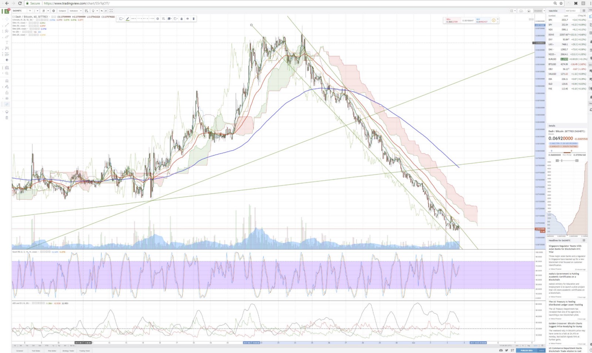The width and height of the screenshot is (592, 353).
Task: Toggle Stay in Drawing Mode icon
Action: [7, 87]
